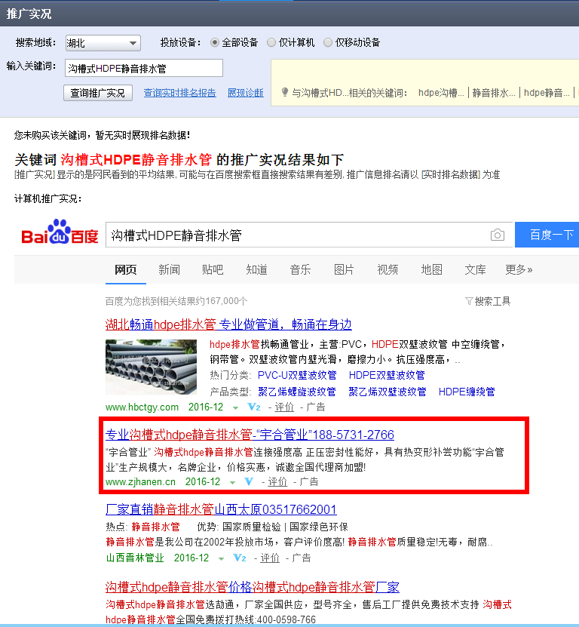
Task: Click 评价 for the zjhanen.cn result
Action: click(x=277, y=482)
